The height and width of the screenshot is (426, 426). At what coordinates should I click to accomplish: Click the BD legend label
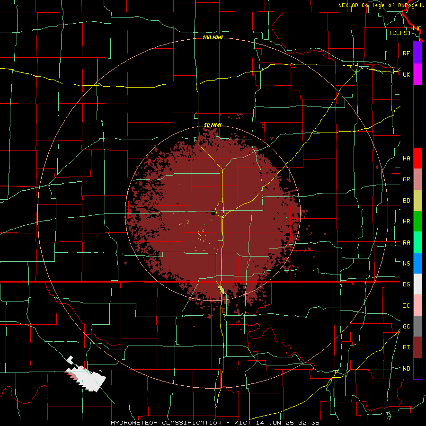[406, 201]
